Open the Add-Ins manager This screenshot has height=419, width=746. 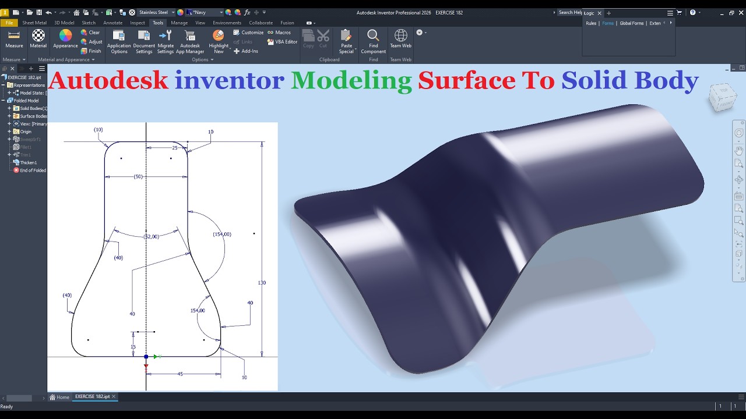click(x=245, y=51)
